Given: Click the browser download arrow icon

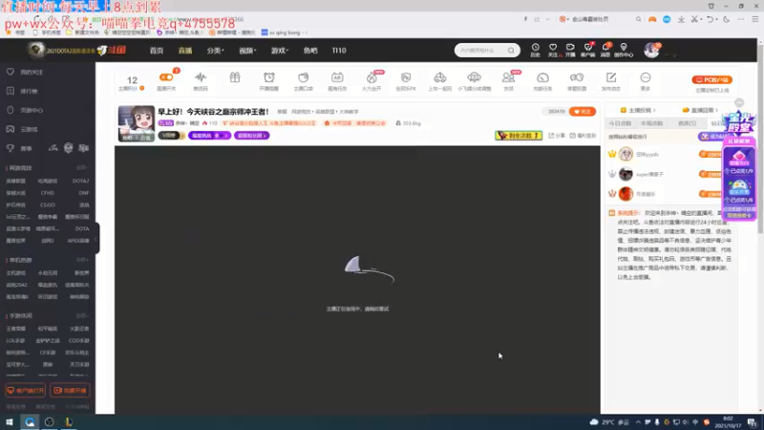Looking at the screenshot, I should click(x=681, y=19).
